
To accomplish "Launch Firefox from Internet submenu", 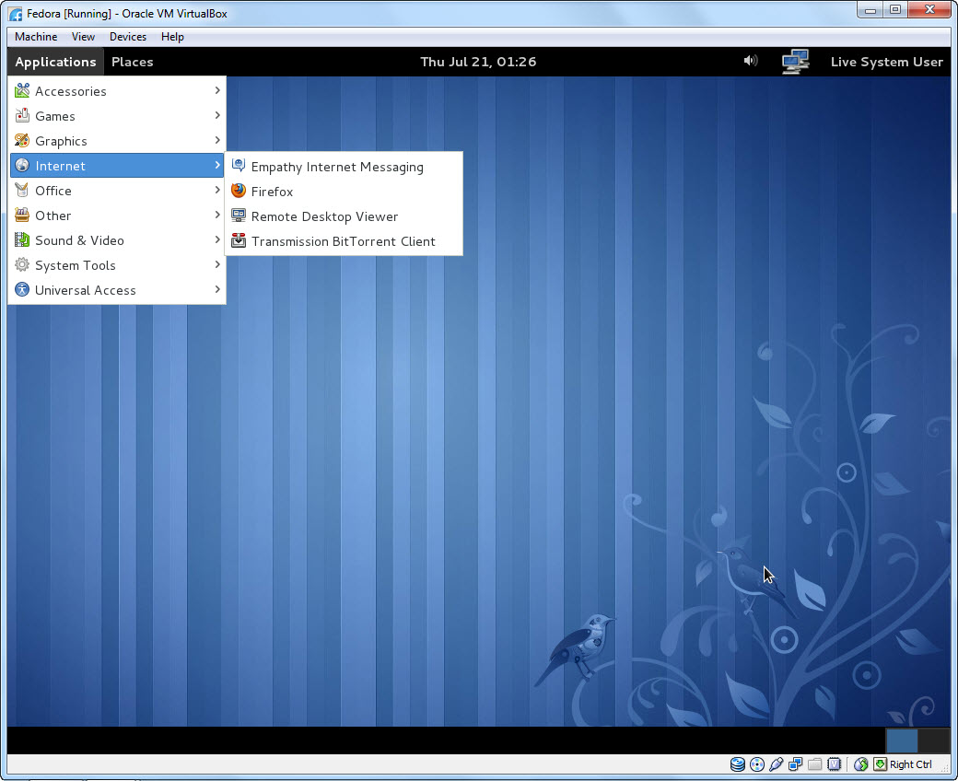I will point(344,192).
